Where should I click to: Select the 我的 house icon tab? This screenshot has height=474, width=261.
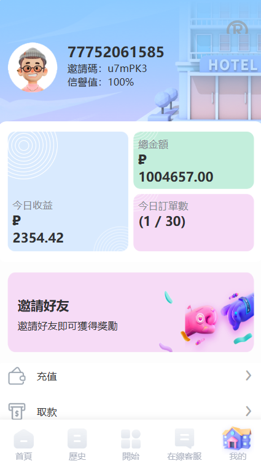237,438
